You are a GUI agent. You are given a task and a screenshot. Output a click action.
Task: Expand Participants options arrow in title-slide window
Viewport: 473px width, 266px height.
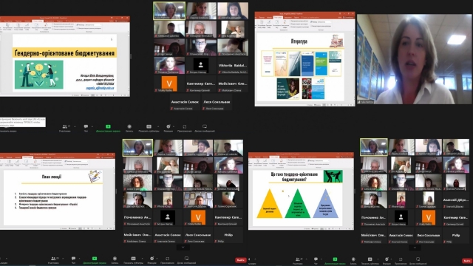[x=75, y=126]
